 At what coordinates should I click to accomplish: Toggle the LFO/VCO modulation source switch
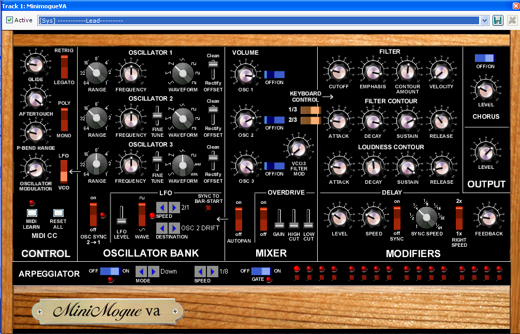pos(64,171)
